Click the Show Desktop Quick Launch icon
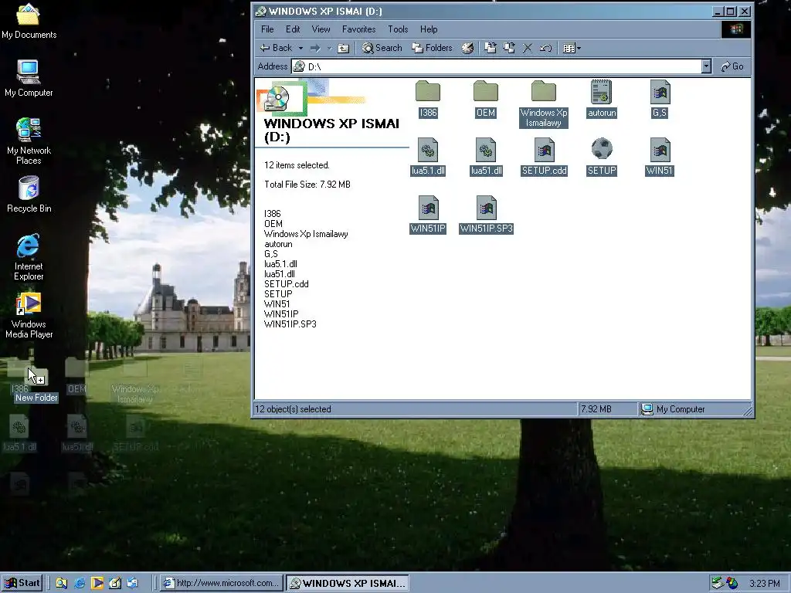Image resolution: width=791 pixels, height=593 pixels. pos(133,584)
